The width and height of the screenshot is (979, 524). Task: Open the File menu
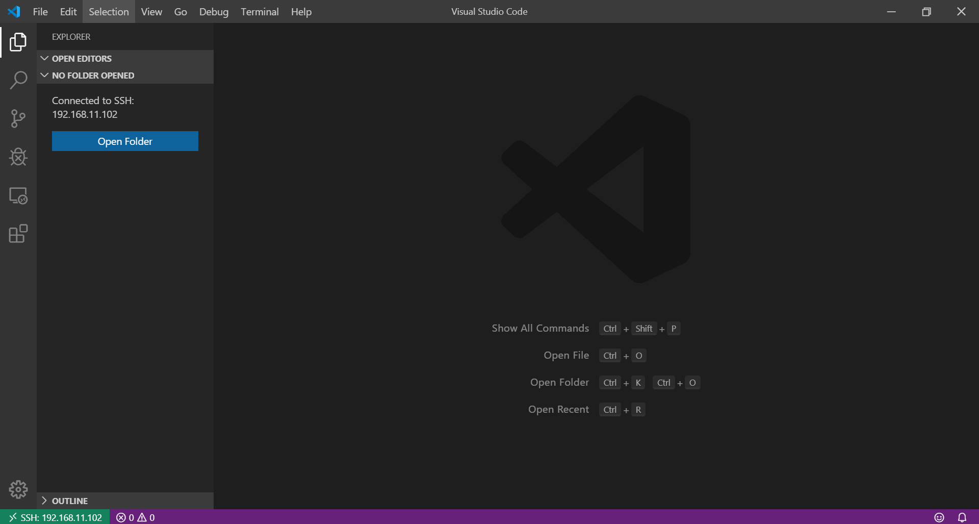coord(40,11)
